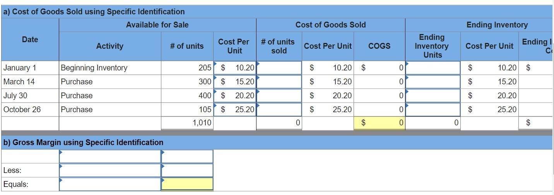The width and height of the screenshot is (554, 195).
Task: Click the 'COGS' column header
Action: tap(380, 46)
